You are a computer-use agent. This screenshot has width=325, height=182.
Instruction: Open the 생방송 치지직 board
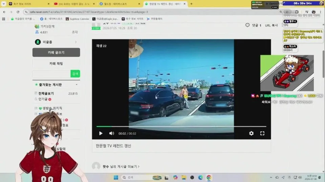pos(52,108)
